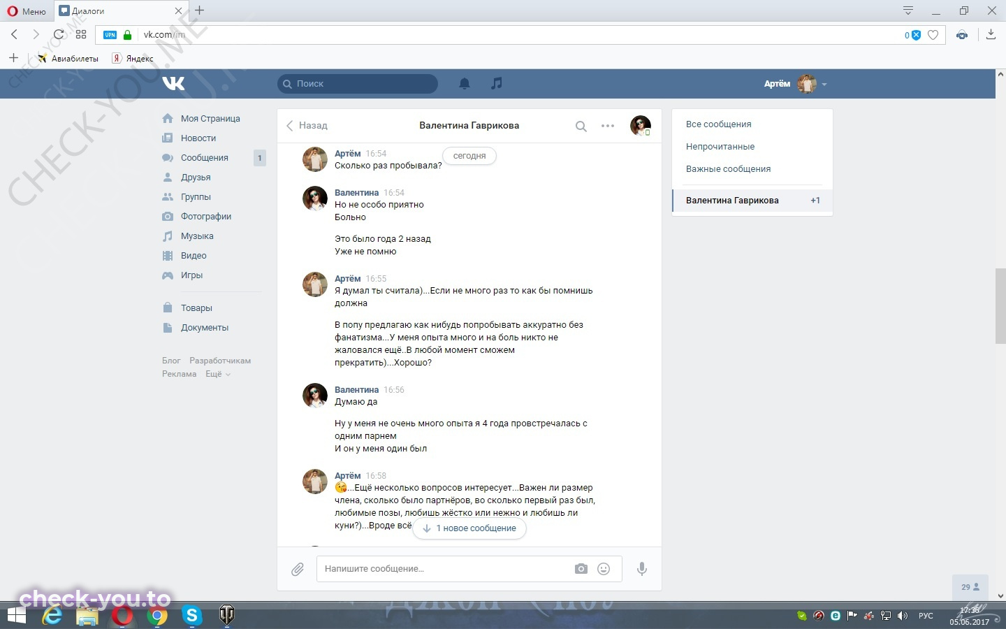Open VK notifications bell

pyautogui.click(x=465, y=84)
